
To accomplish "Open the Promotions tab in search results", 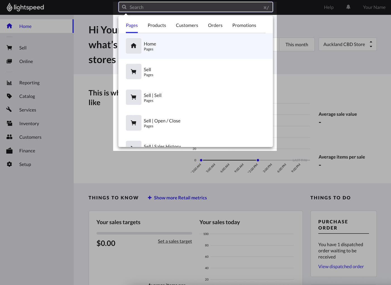I will click(x=244, y=25).
